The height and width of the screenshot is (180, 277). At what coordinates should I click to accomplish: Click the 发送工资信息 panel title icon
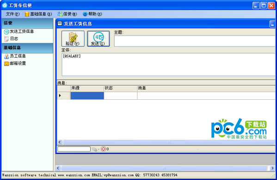(60, 24)
